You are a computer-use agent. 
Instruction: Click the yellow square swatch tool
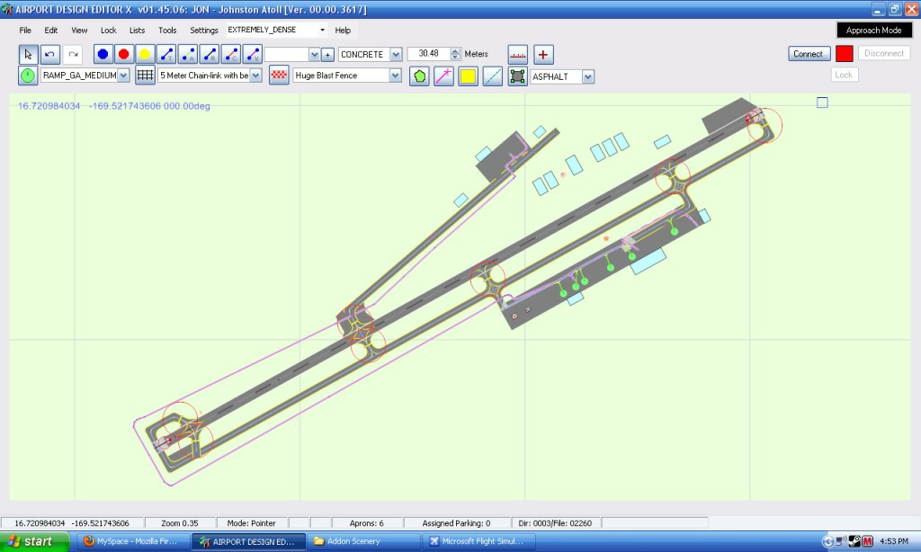tap(468, 76)
